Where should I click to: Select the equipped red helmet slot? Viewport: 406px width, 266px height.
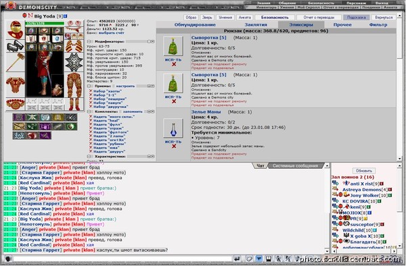16,30
